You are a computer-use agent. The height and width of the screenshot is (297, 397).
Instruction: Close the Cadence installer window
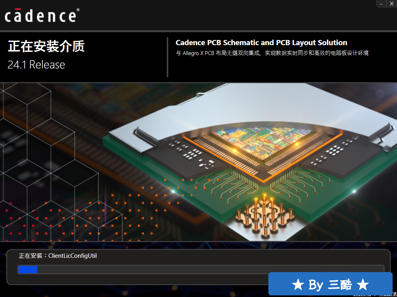point(392,3)
